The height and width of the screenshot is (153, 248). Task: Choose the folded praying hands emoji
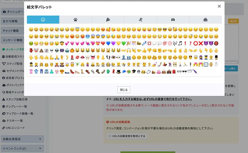[57, 57]
